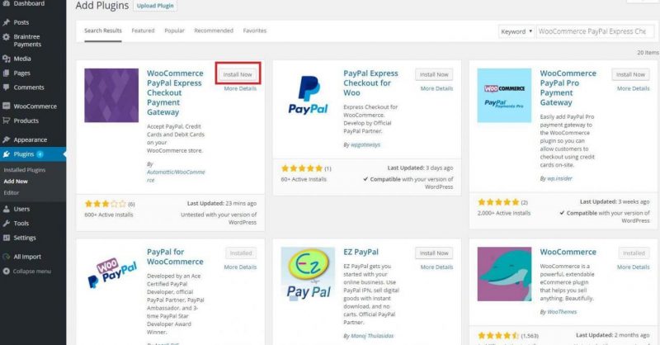Screen dimensions: 660x345
Task: Open the Products cart icon
Action: pyautogui.click(x=7, y=121)
